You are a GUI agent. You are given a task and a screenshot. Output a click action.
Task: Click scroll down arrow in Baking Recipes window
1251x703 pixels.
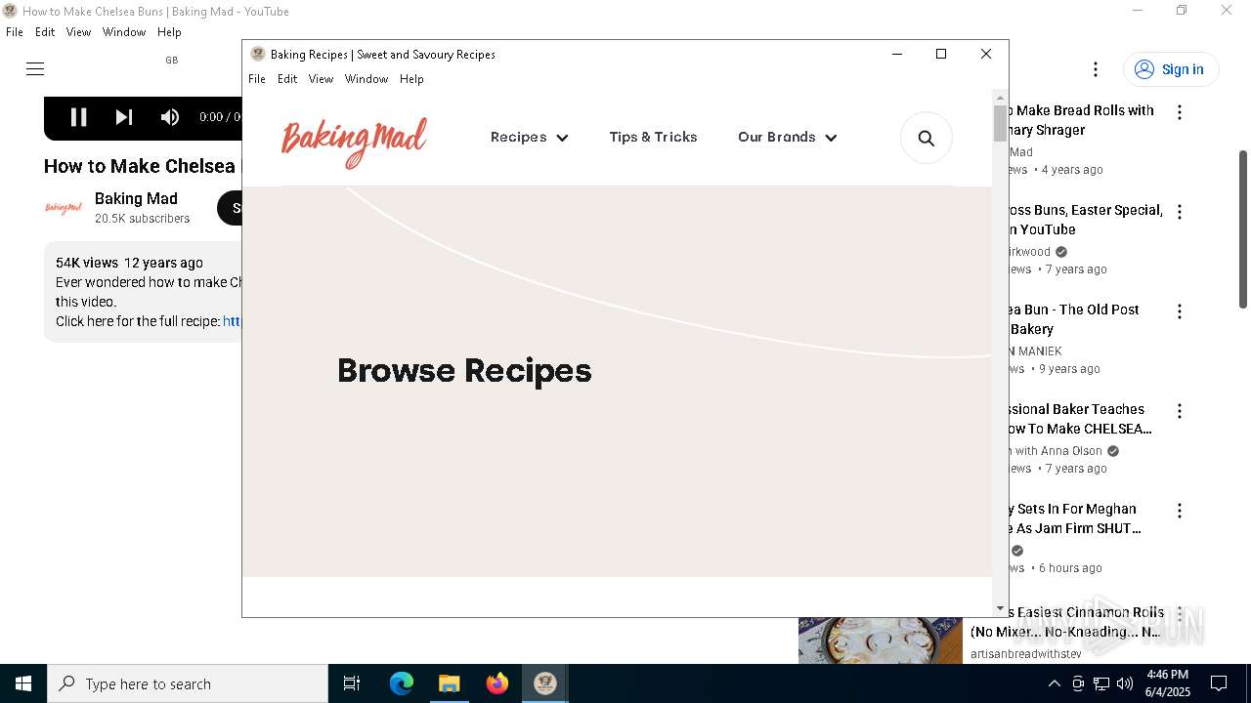click(x=1000, y=609)
